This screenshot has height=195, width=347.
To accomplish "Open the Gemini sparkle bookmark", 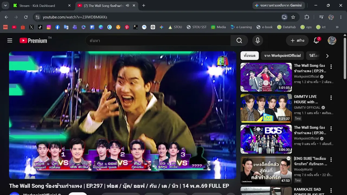I will pyautogui.click(x=162, y=27).
